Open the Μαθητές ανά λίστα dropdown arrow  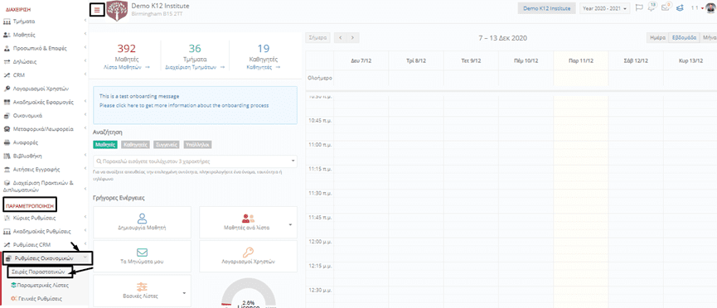click(290, 225)
